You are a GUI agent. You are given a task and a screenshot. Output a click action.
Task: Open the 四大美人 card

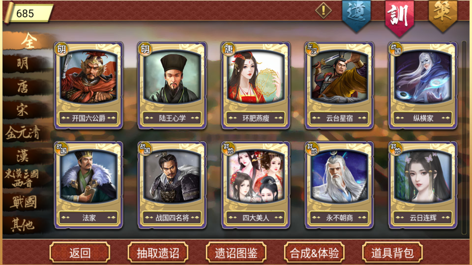pos(256,185)
